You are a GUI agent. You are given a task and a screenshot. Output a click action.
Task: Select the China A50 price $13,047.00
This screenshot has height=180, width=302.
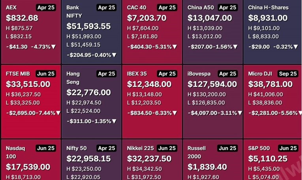[x=210, y=18]
